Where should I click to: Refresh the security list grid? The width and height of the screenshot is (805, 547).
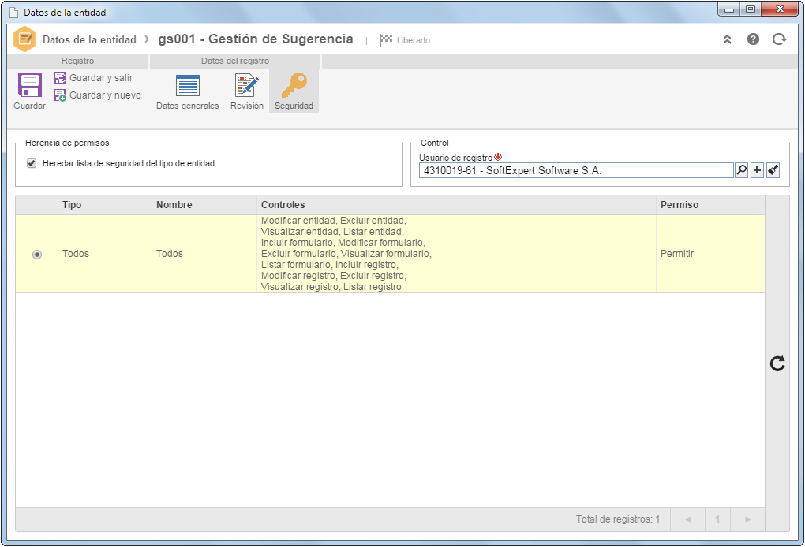click(x=777, y=363)
